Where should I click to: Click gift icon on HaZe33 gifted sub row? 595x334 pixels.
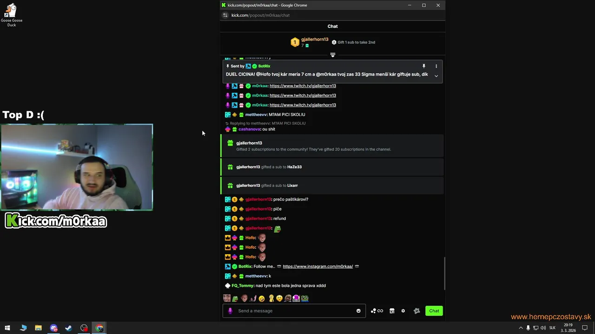tap(230, 167)
